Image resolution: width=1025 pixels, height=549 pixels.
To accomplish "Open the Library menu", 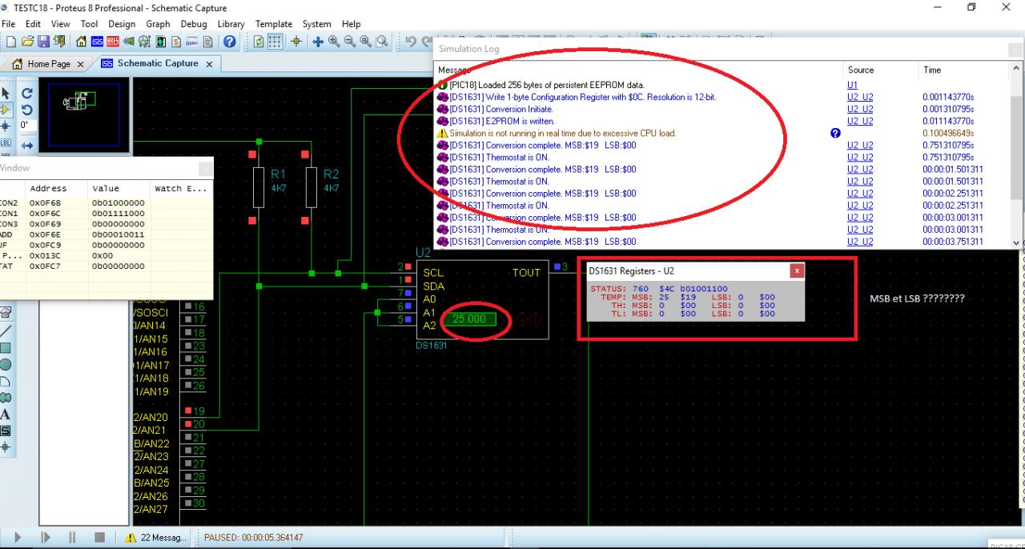I will pos(231,24).
